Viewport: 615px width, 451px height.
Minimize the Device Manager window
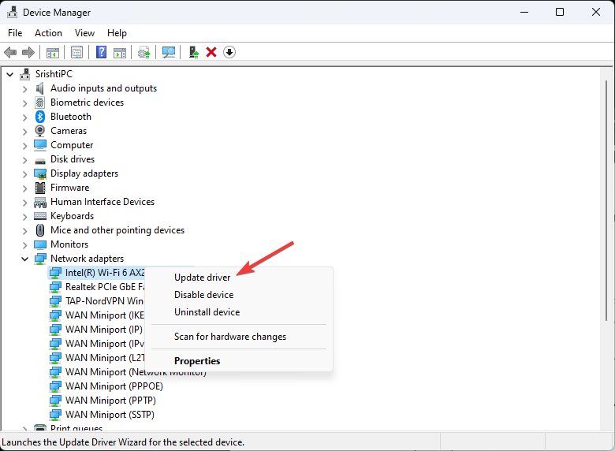click(x=524, y=12)
